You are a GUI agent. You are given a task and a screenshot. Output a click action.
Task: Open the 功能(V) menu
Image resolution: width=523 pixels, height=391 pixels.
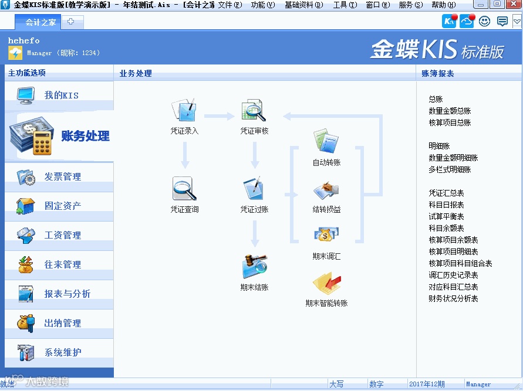pos(263,5)
